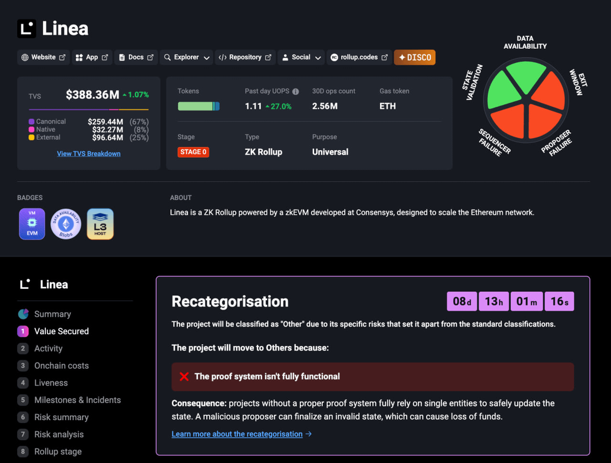
Task: Click the 01m countdown box
Action: coord(526,302)
